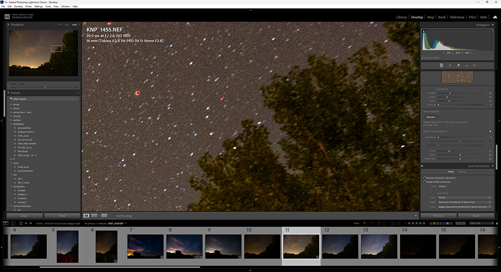Click the Lightroom Classic LrC logo
501x272 pixels.
pyautogui.click(x=7, y=16)
